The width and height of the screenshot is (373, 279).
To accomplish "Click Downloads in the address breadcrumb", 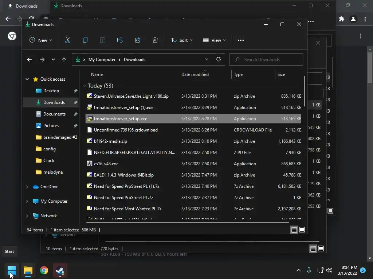I will [134, 60].
